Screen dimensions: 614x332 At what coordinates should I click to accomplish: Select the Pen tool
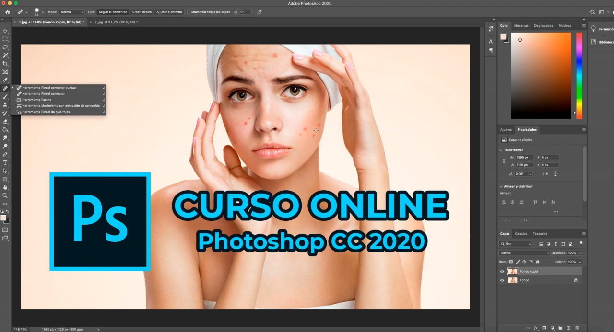point(5,154)
